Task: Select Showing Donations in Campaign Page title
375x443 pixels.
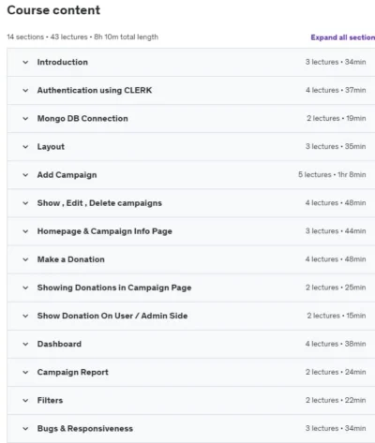Action: point(114,288)
